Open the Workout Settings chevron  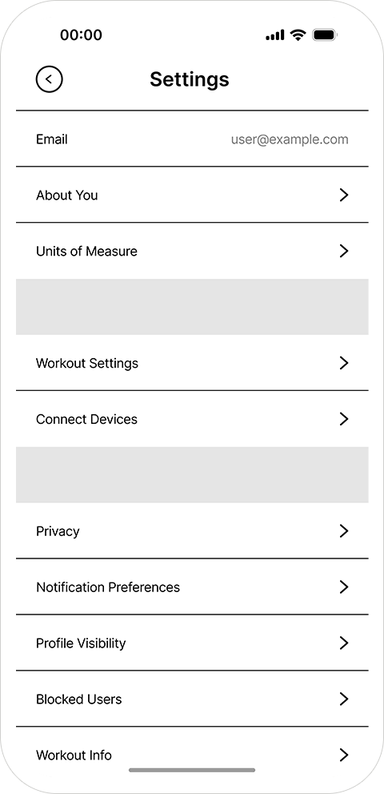344,363
